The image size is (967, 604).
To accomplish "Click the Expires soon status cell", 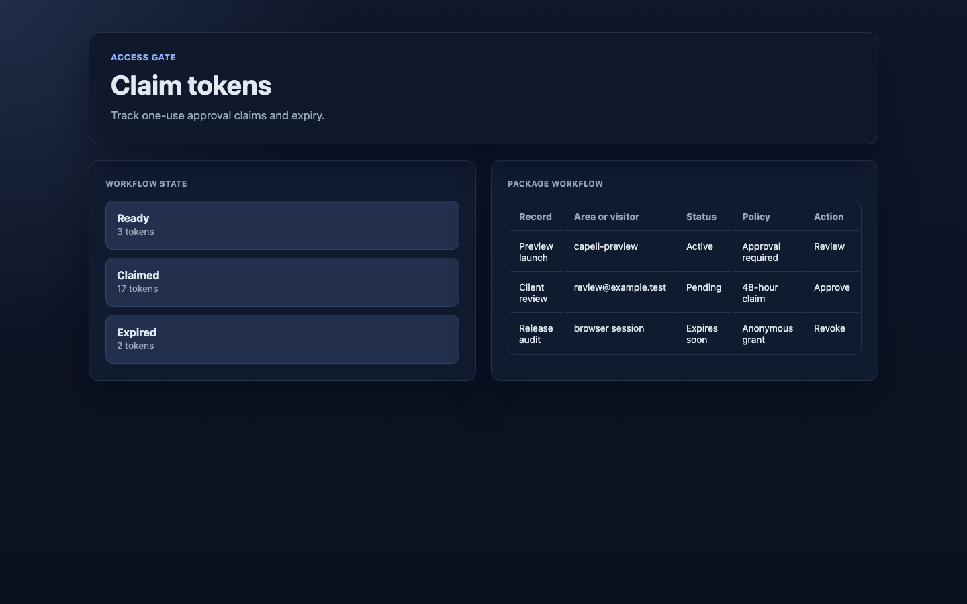I will click(x=704, y=334).
